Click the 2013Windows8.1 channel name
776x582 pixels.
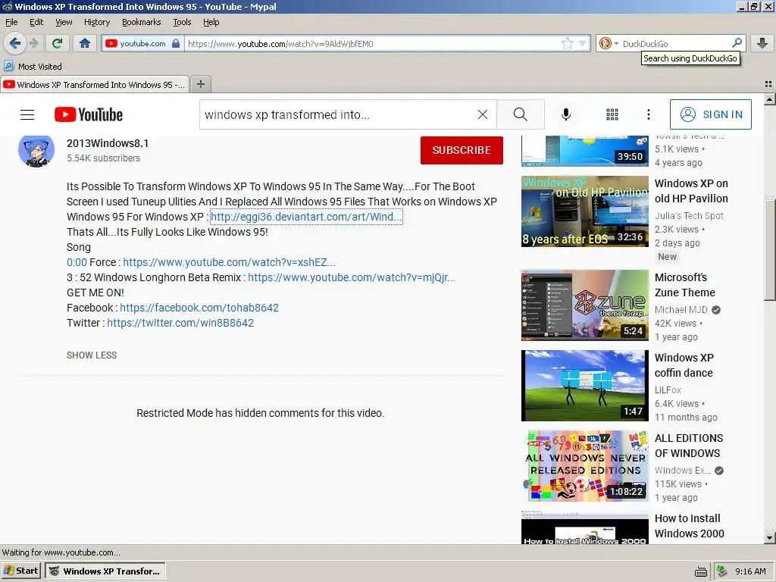pyautogui.click(x=108, y=143)
